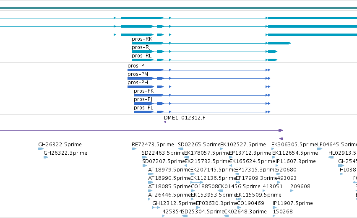Select the purple line ending in right arrow
357x218 pixels.
142,130
